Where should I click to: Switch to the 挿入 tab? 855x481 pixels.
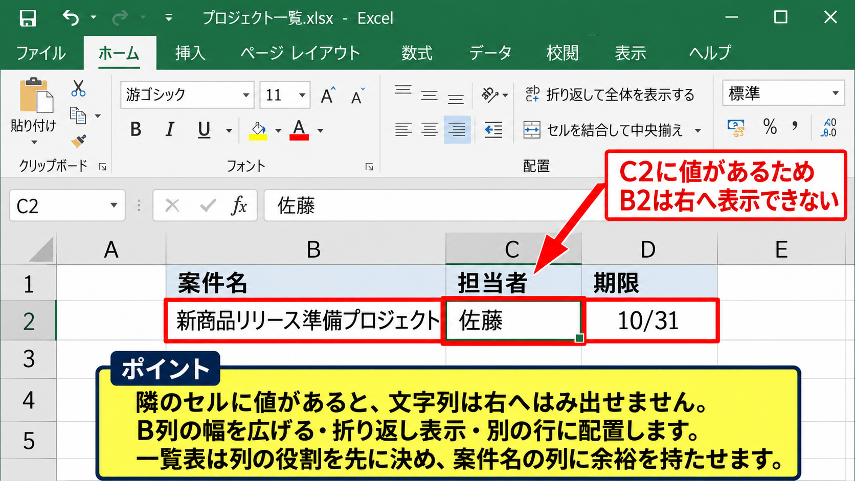coord(190,53)
